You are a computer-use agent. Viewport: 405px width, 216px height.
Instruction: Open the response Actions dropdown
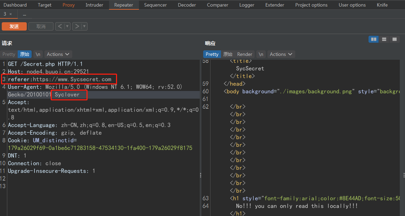pos(281,54)
